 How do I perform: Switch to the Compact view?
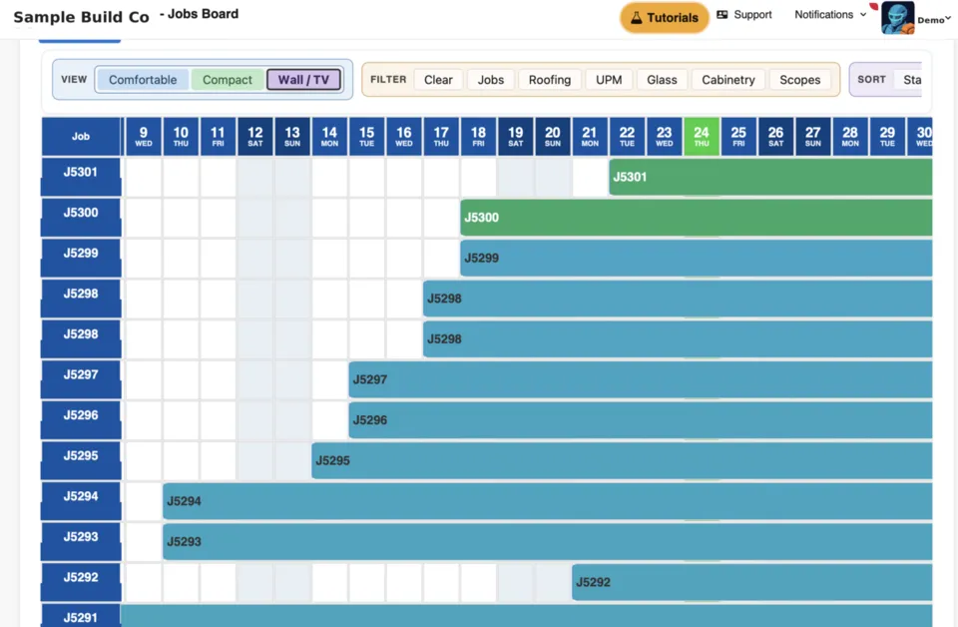pyautogui.click(x=228, y=80)
